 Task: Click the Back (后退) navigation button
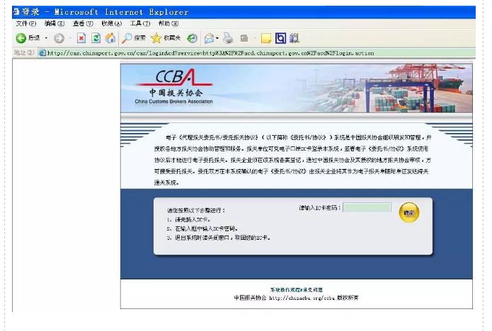[x=27, y=38]
